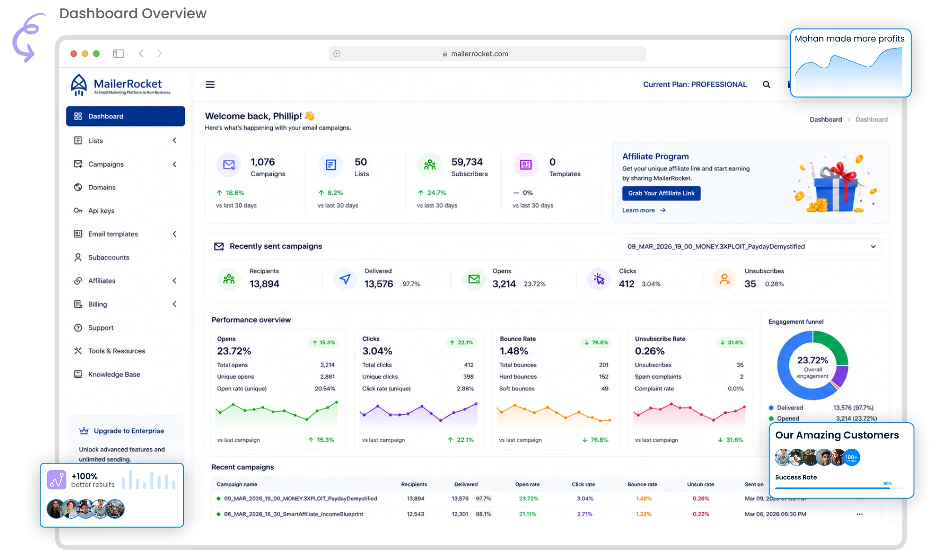
Task: Select Dashboard in the sidebar
Action: (x=126, y=116)
